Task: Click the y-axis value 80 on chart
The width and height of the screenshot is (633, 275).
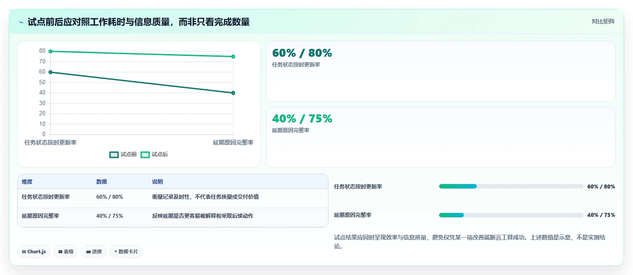Action: pyautogui.click(x=42, y=51)
